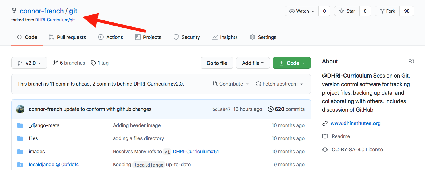The width and height of the screenshot is (425, 170).
Task: Click the commits history clock icon
Action: click(271, 109)
